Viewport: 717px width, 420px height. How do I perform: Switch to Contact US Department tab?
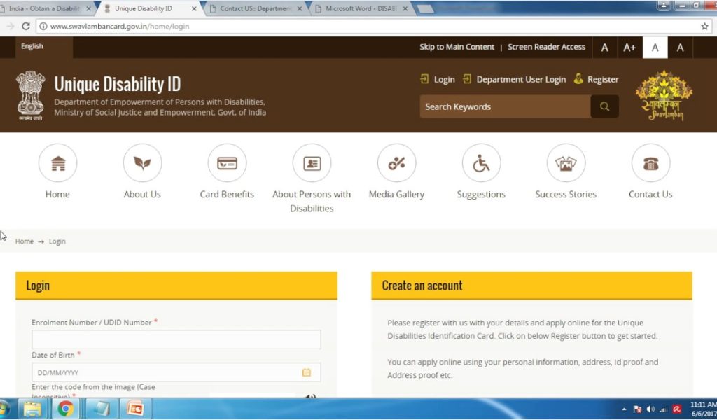pyautogui.click(x=256, y=8)
